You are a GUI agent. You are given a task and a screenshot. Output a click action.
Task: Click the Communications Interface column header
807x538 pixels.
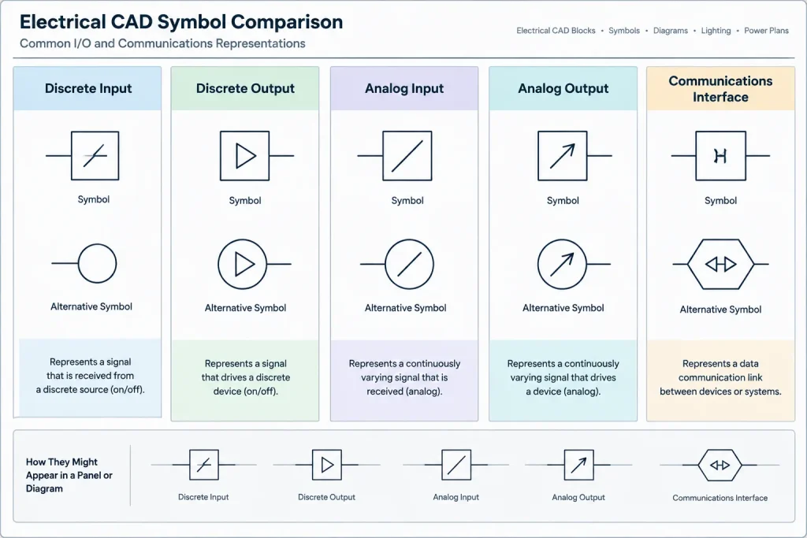pyautogui.click(x=720, y=88)
